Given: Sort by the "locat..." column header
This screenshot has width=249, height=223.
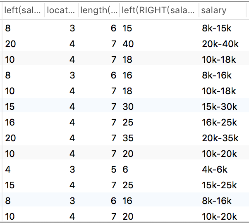Looking at the screenshot, I should pos(61,11).
